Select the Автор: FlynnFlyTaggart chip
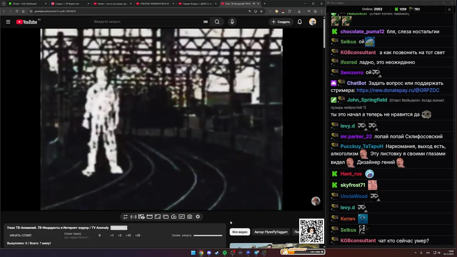This screenshot has height=257, width=457. (x=271, y=232)
